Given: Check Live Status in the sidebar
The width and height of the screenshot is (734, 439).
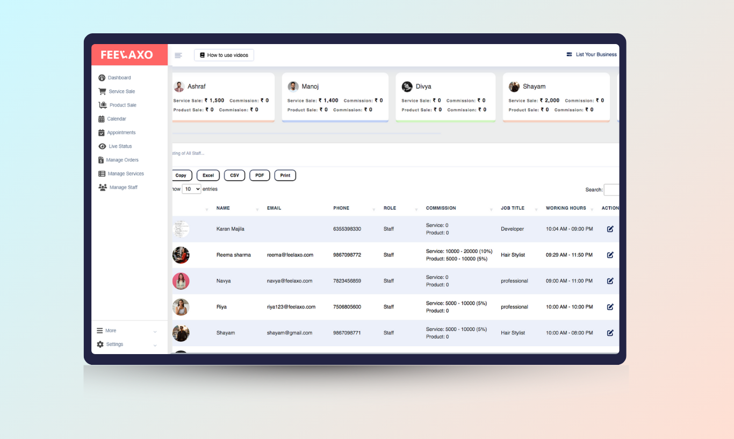Looking at the screenshot, I should pos(119,146).
